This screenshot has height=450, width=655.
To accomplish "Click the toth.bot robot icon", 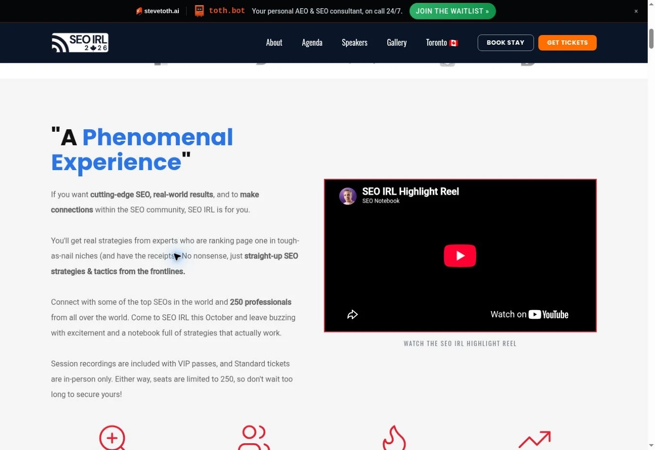I will [199, 11].
